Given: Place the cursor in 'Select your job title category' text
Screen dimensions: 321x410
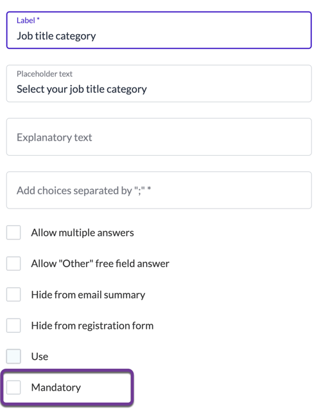Looking at the screenshot, I should (82, 89).
